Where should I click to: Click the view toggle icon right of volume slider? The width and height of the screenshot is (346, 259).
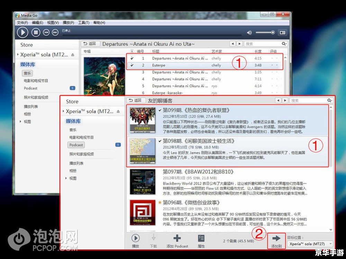pyautogui.click(x=283, y=32)
